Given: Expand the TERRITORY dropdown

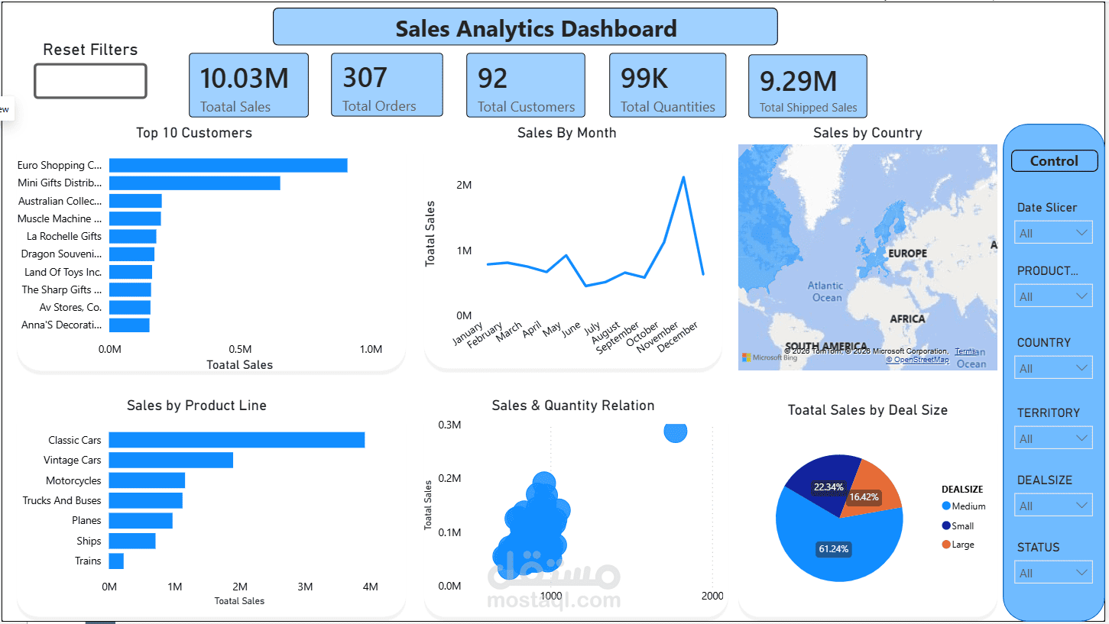Looking at the screenshot, I should coord(1053,438).
